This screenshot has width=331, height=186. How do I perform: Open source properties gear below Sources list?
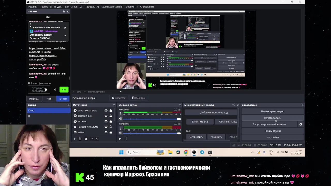[x=86, y=139]
